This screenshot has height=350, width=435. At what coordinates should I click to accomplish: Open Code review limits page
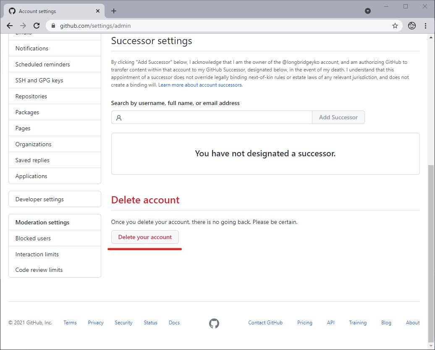55,270
